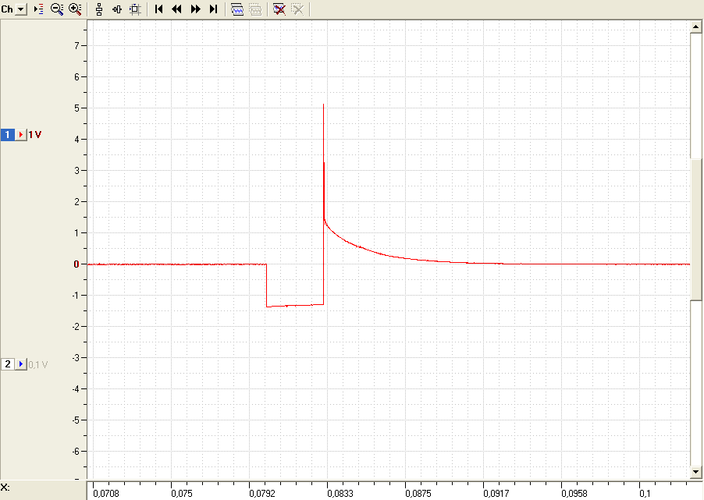Click the greyed-out X delete icon
This screenshot has height=500, width=704.
(297, 9)
